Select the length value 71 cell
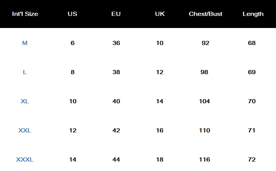The width and height of the screenshot is (276, 171). [x=252, y=130]
